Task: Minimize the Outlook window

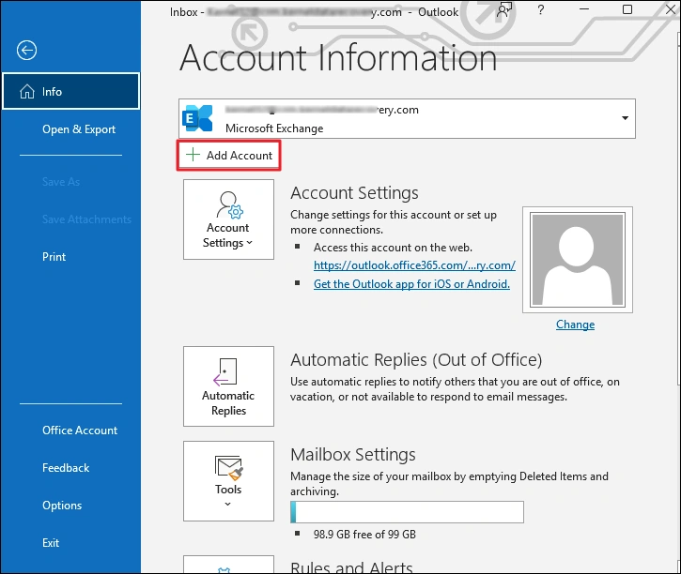Action: 584,9
